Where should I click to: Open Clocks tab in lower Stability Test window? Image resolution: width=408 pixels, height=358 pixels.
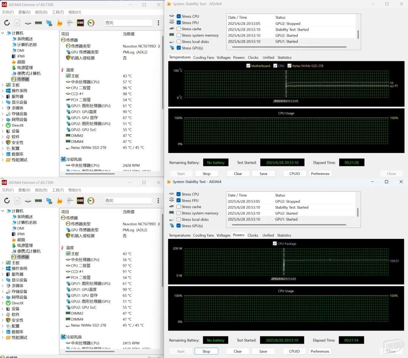coord(253,236)
